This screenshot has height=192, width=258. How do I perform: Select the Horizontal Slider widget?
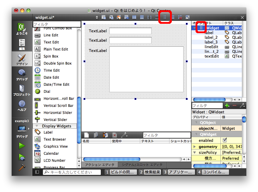pos(58,112)
